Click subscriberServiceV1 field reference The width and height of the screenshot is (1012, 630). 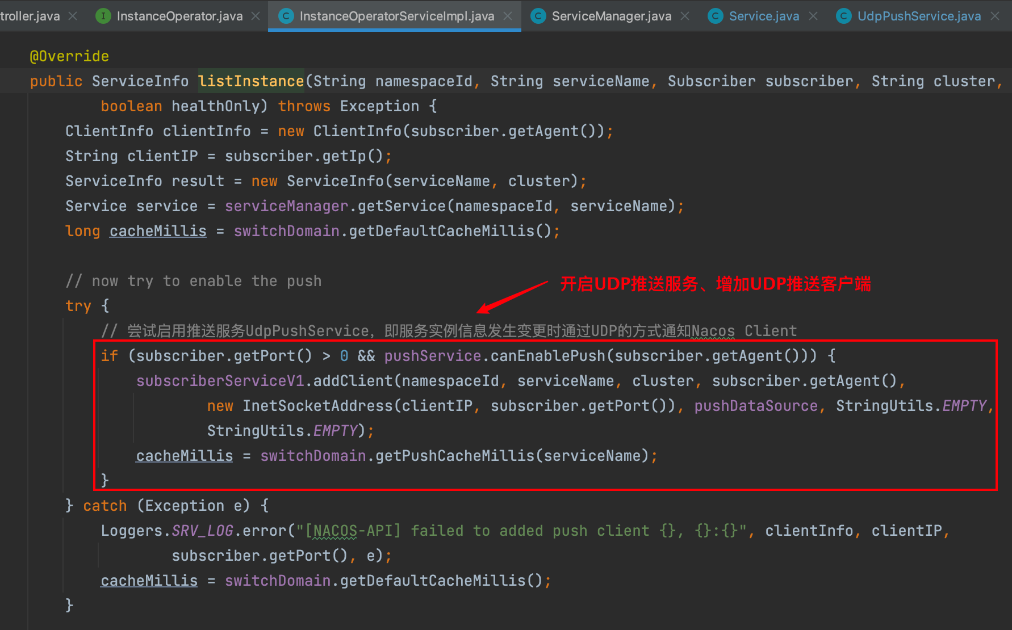pos(220,381)
